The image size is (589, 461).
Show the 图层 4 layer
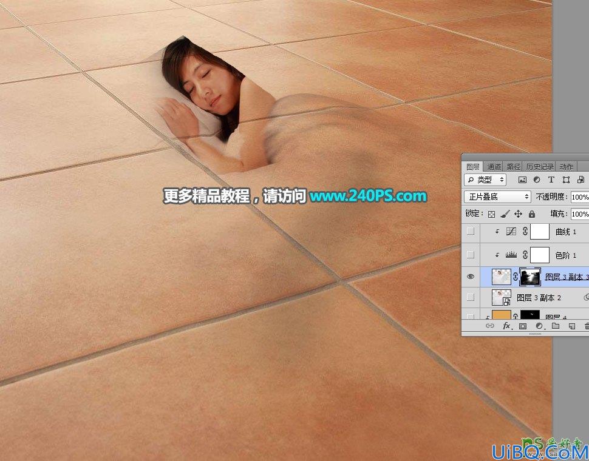pos(471,317)
